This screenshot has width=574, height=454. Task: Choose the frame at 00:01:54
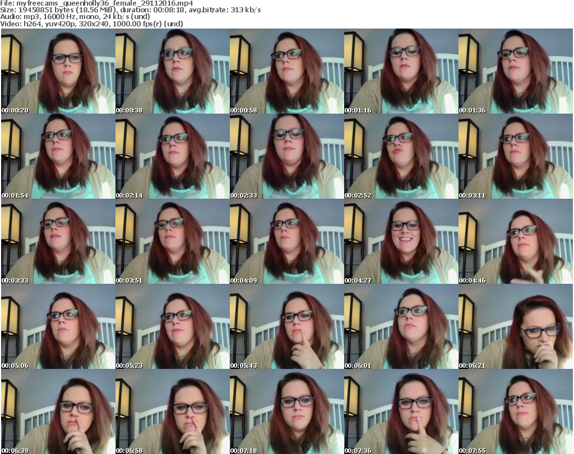pos(58,156)
